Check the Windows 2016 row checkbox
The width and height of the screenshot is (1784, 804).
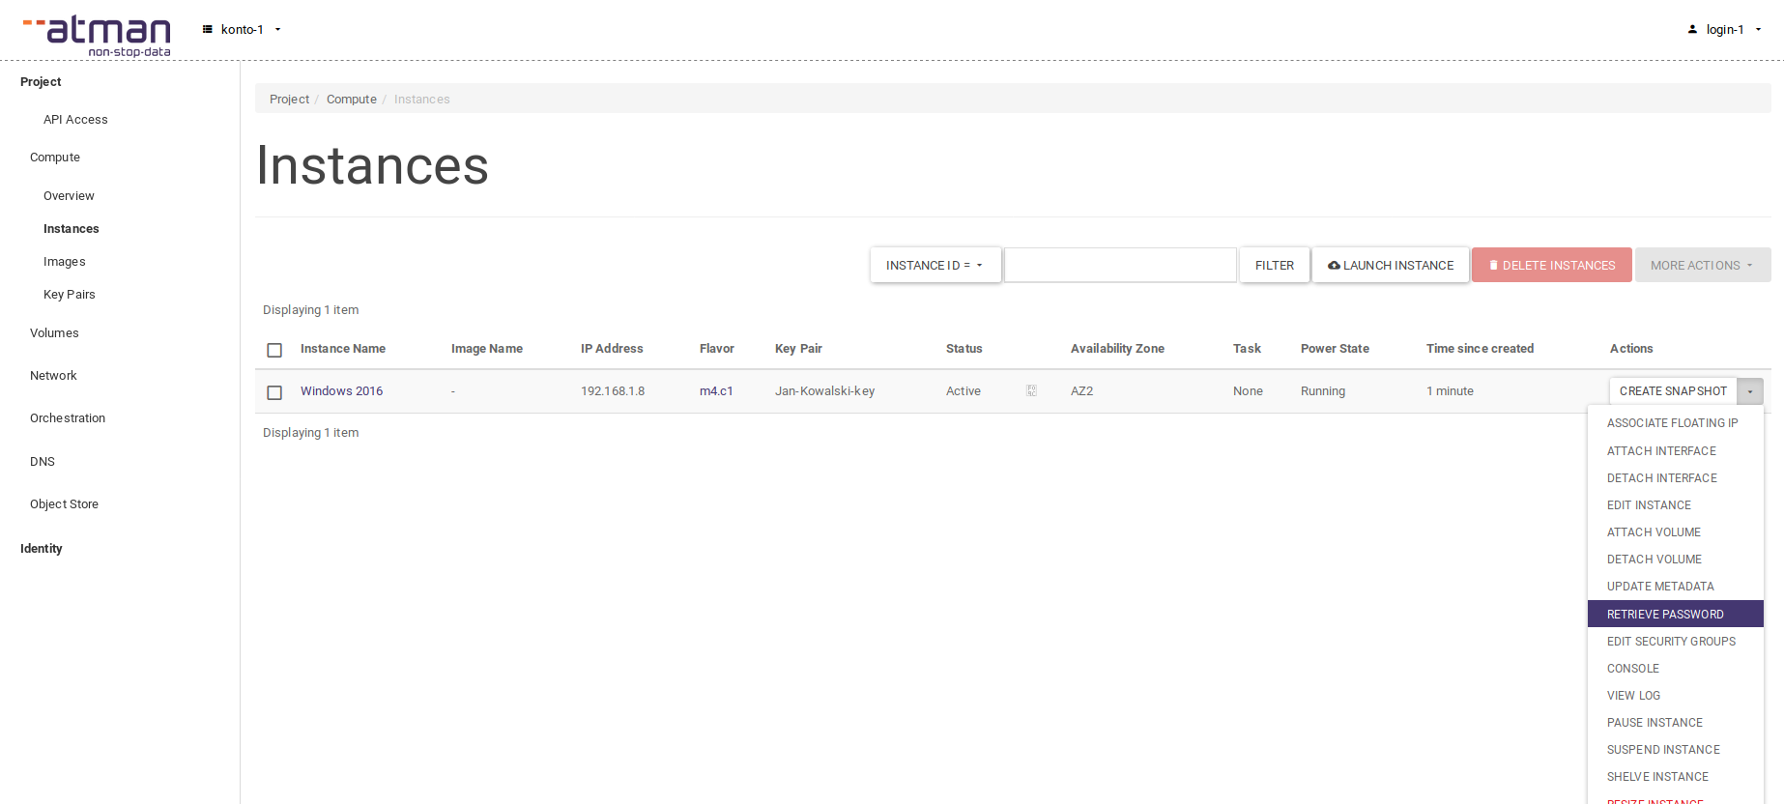point(274,392)
